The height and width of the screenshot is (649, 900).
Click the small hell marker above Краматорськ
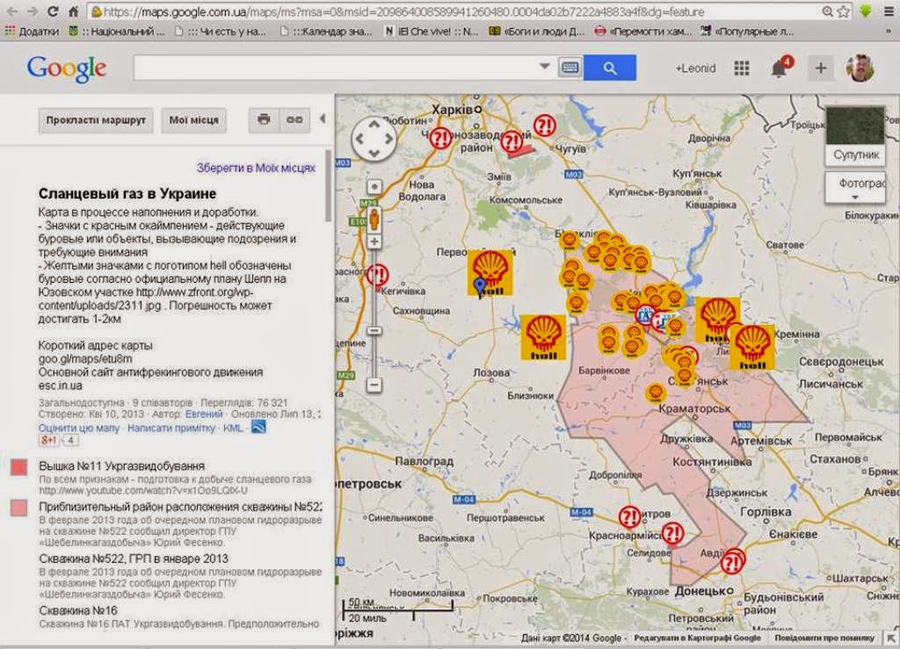tap(655, 393)
